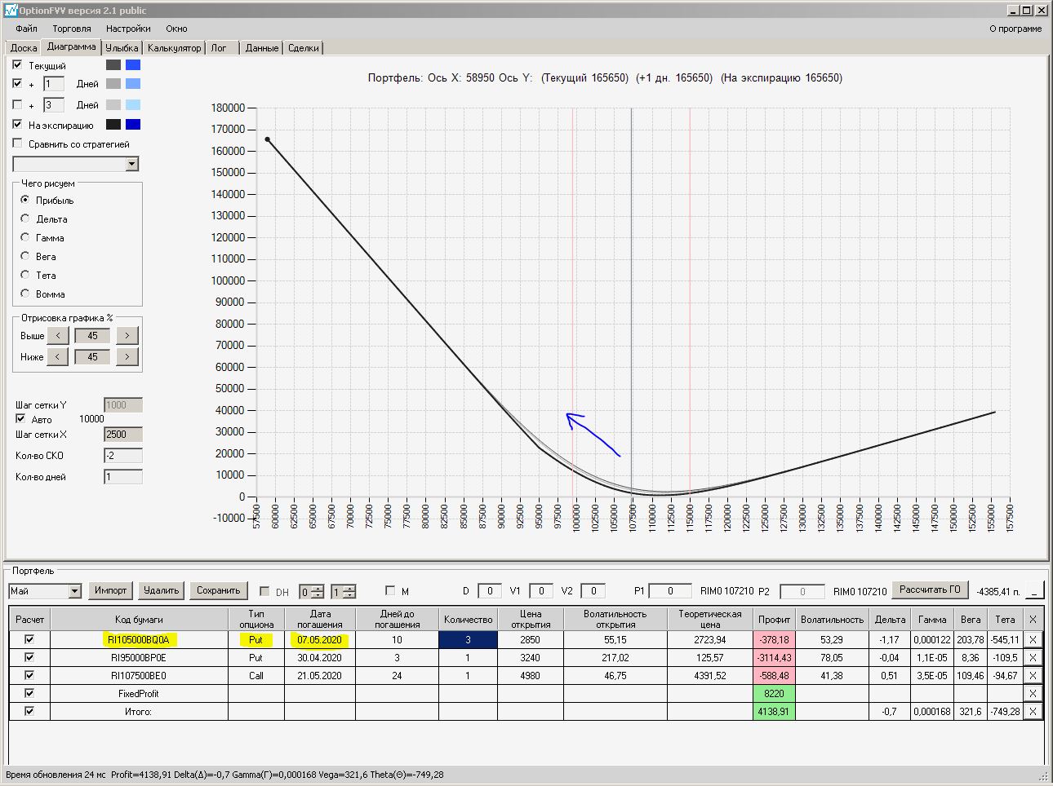Open the О программе menu item
Viewport: 1053px width, 786px height.
click(1015, 29)
